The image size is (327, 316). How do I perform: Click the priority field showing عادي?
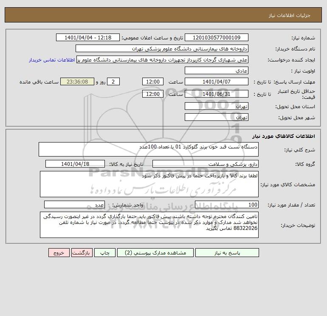coord(217,70)
